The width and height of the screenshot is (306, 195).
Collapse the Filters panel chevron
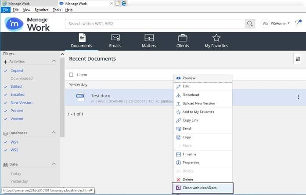point(62,54)
